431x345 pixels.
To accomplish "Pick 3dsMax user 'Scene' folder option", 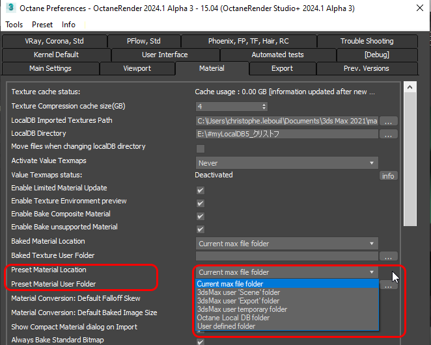I will tap(238, 292).
